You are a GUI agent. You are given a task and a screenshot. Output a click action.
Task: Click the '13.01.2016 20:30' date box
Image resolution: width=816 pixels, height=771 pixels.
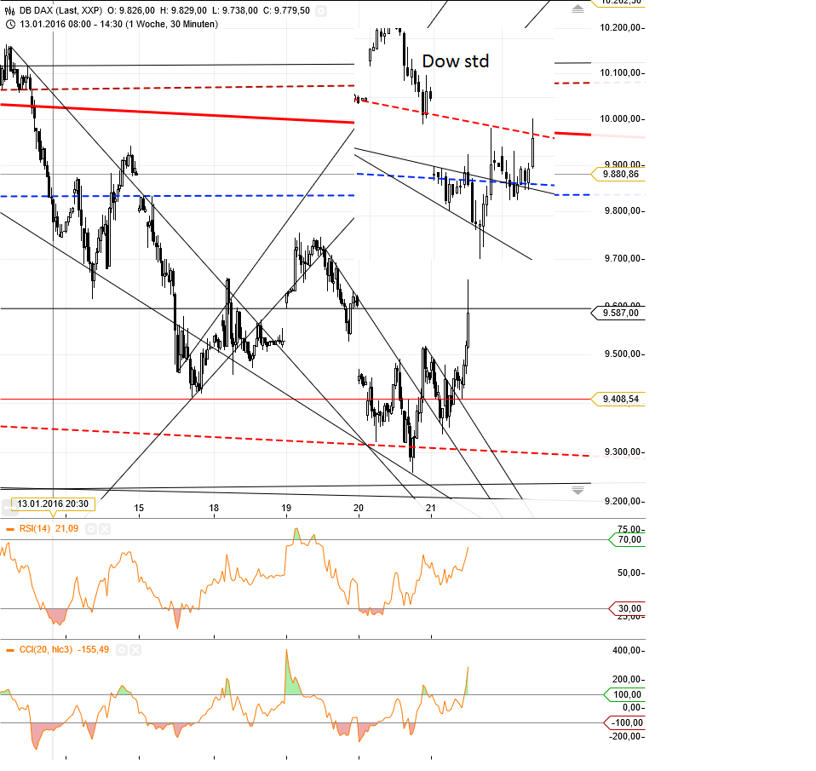point(53,503)
